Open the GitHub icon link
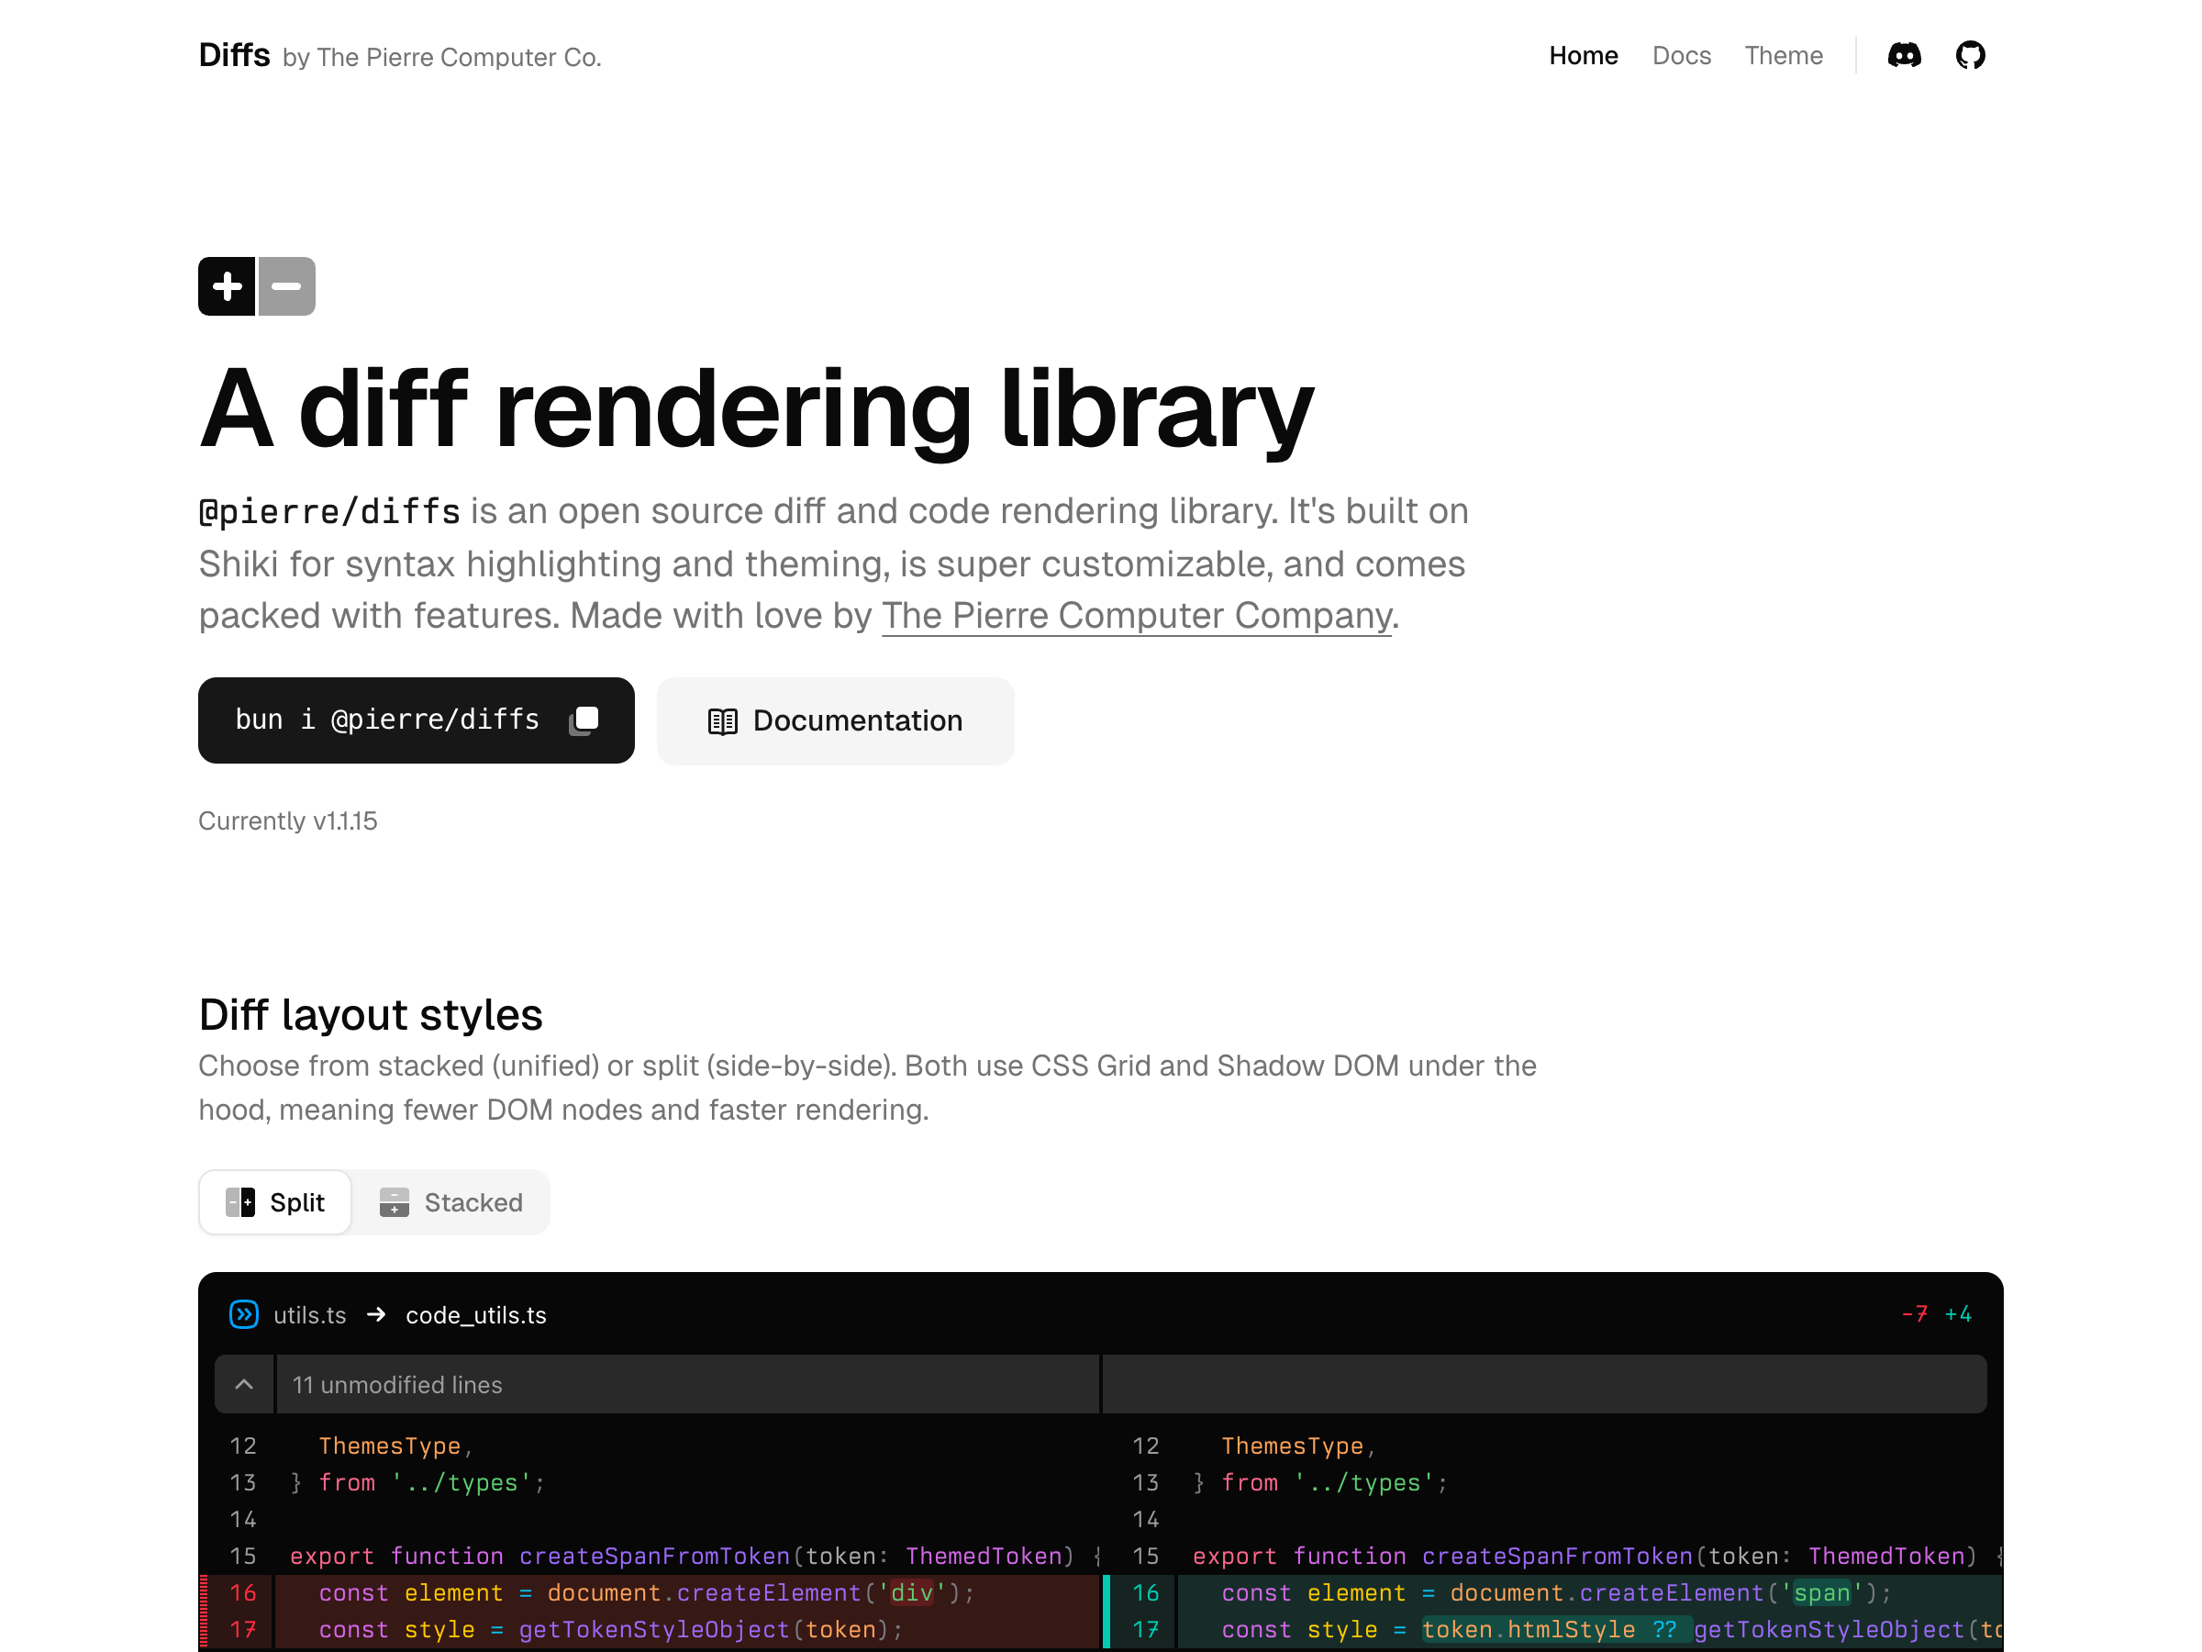2202x1652 pixels. (x=1969, y=56)
